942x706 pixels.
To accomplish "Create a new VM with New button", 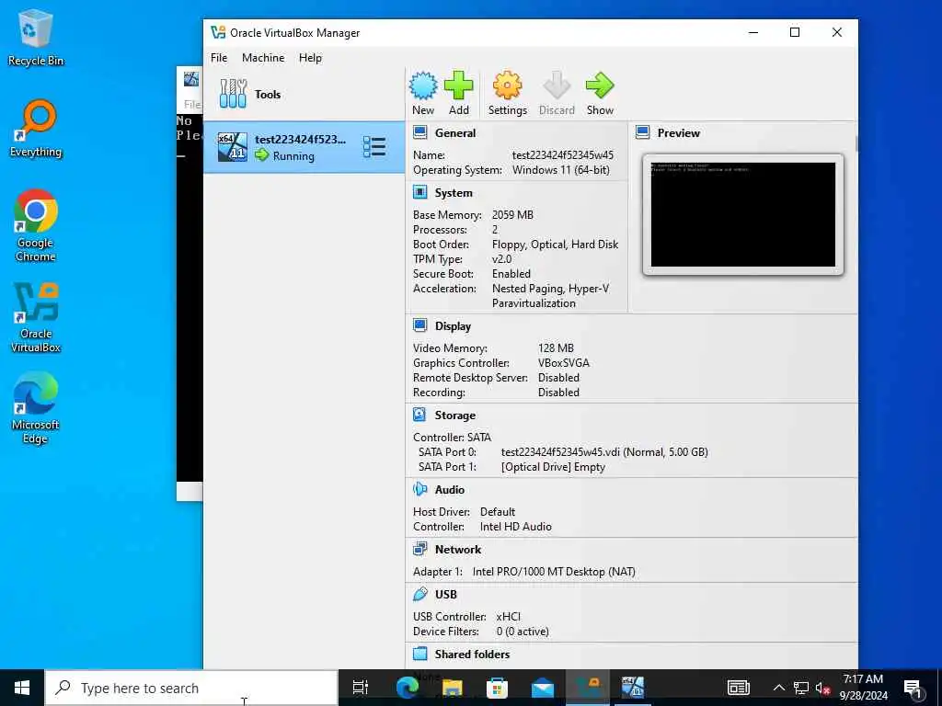I will click(423, 93).
